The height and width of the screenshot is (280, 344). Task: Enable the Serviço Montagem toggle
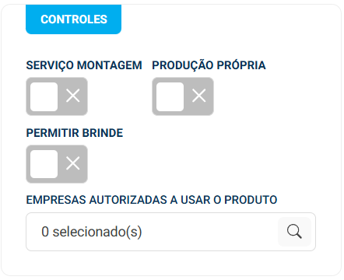point(57,96)
